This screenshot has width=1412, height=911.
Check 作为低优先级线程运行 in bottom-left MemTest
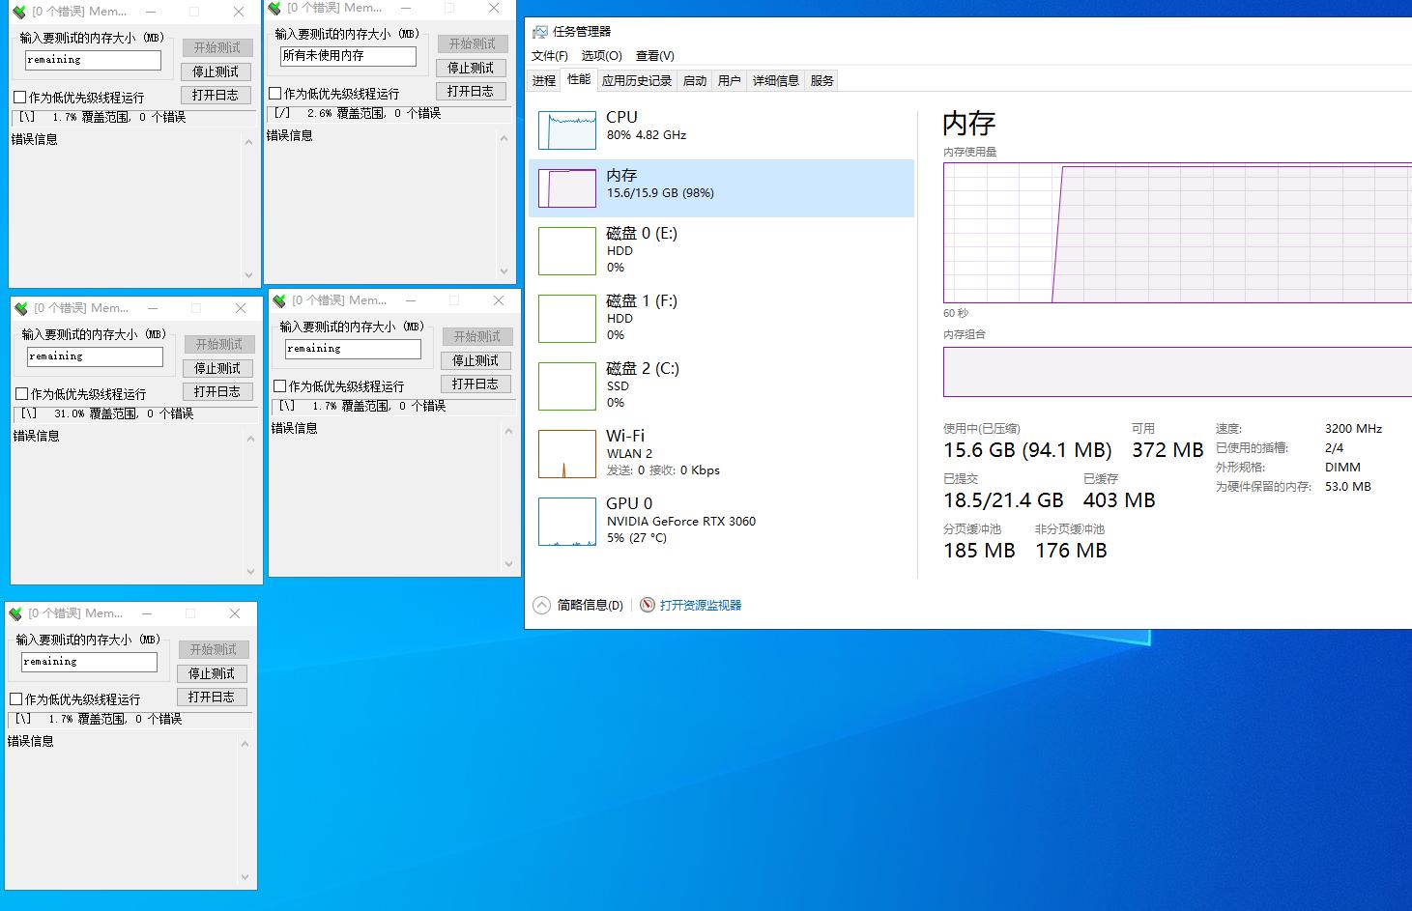[14, 698]
